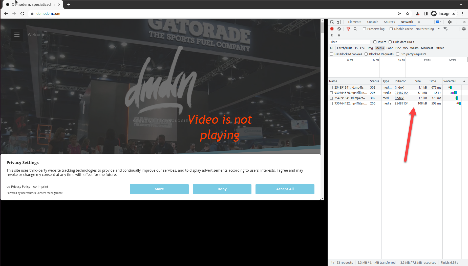Click the network Filter input field
The width and height of the screenshot is (468, 266).
349,42
